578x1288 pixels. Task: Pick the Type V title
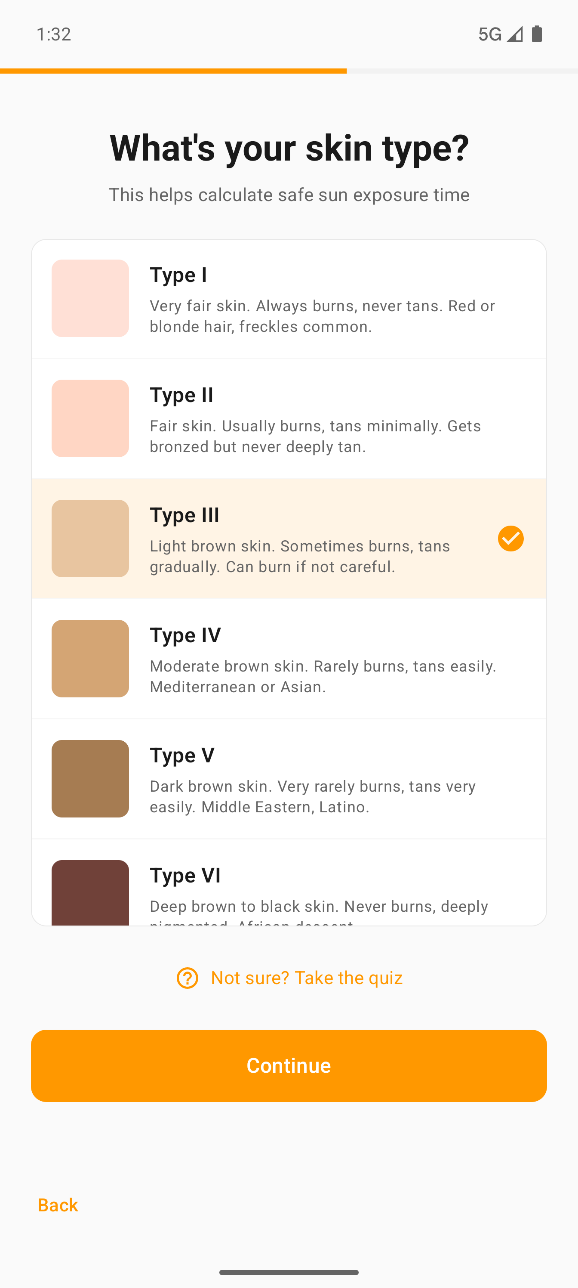click(x=182, y=755)
